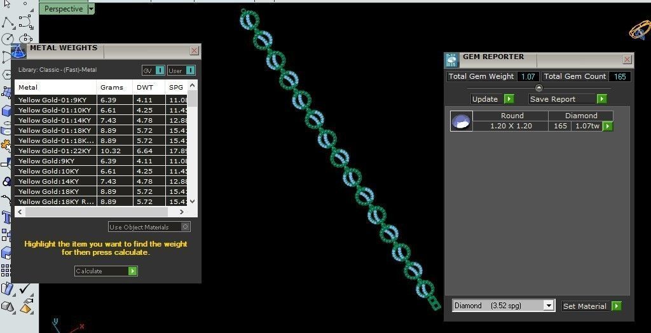This screenshot has width=651, height=333.
Task: Click the metal list scroll-up arrow
Action: pos(192,86)
